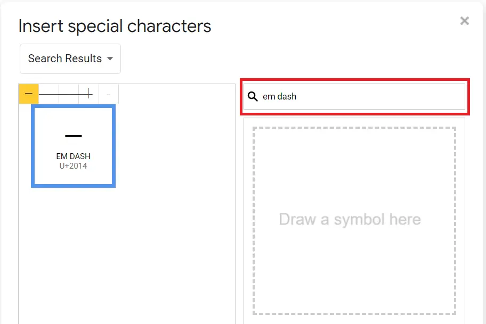This screenshot has width=486, height=324.
Task: Click the 'Search Results' label text
Action: 65,59
